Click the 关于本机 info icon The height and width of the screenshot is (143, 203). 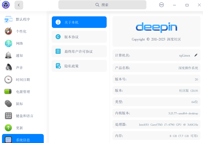58,22
